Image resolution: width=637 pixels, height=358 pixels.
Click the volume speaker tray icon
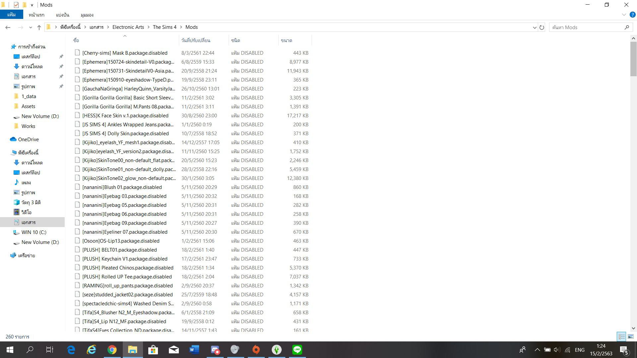(x=557, y=350)
